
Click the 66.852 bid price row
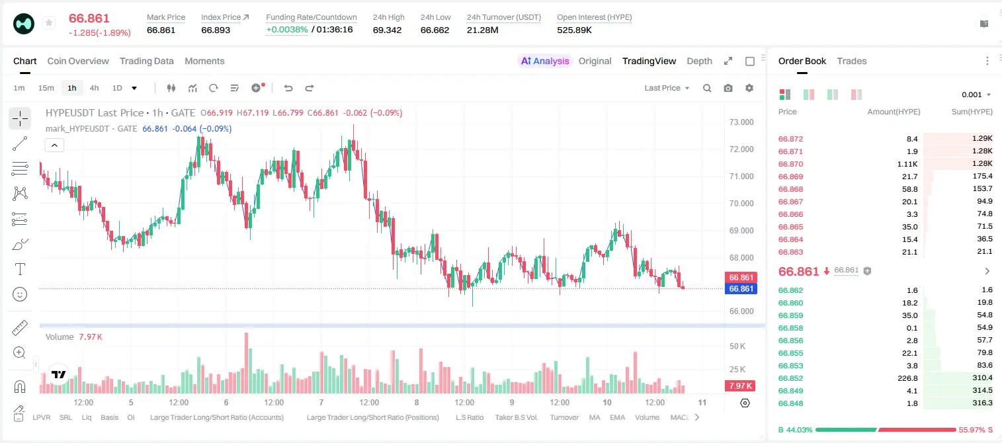(x=886, y=378)
